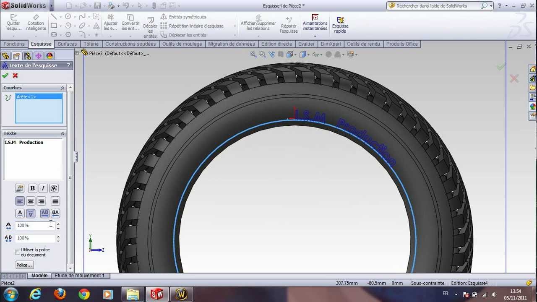Open PropertyManager tab
Viewport: 537px width, 302px height.
(x=16, y=56)
